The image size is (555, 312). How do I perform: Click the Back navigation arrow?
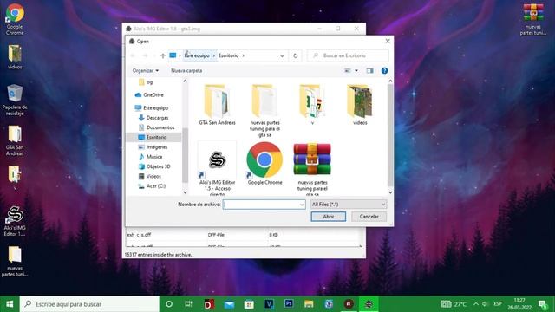point(133,55)
